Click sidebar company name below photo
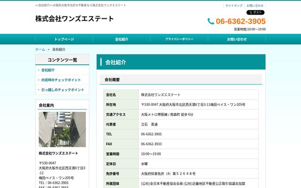 (58, 153)
